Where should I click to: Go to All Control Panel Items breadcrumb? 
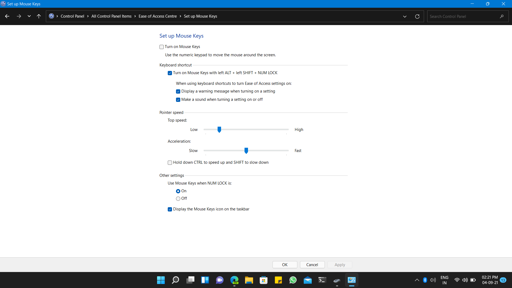tap(111, 16)
